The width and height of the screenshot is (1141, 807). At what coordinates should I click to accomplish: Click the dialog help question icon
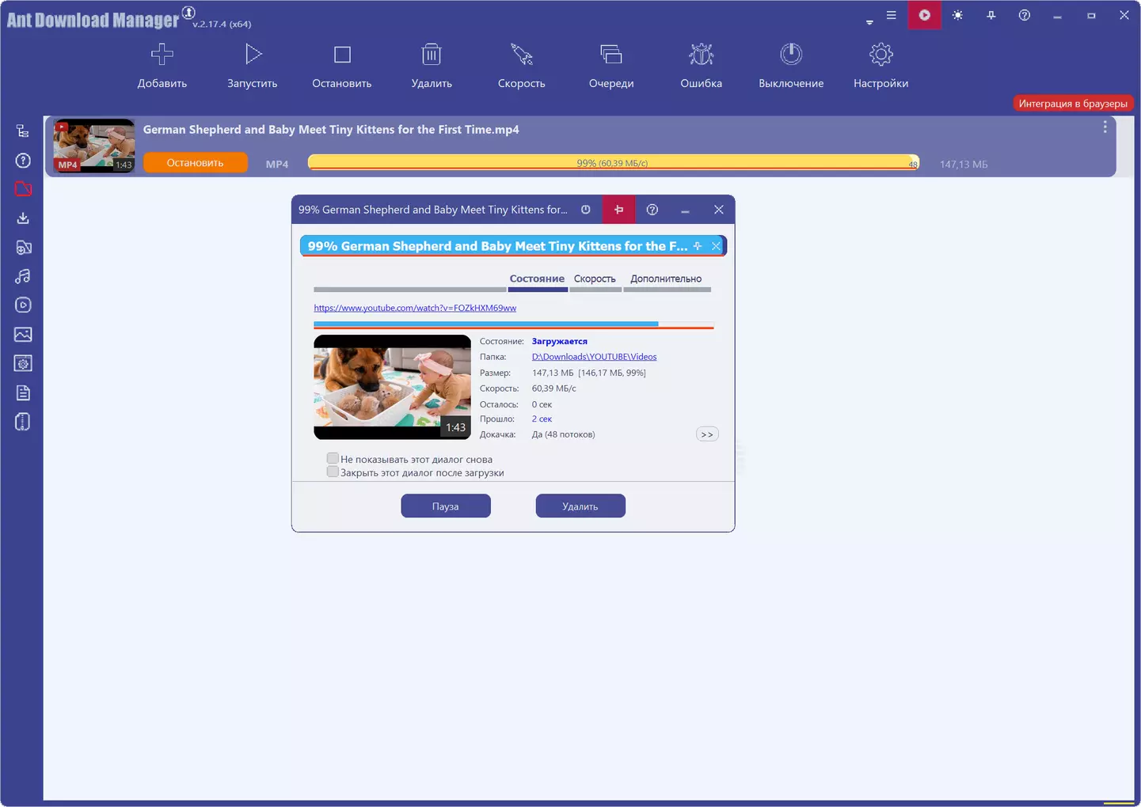click(652, 210)
